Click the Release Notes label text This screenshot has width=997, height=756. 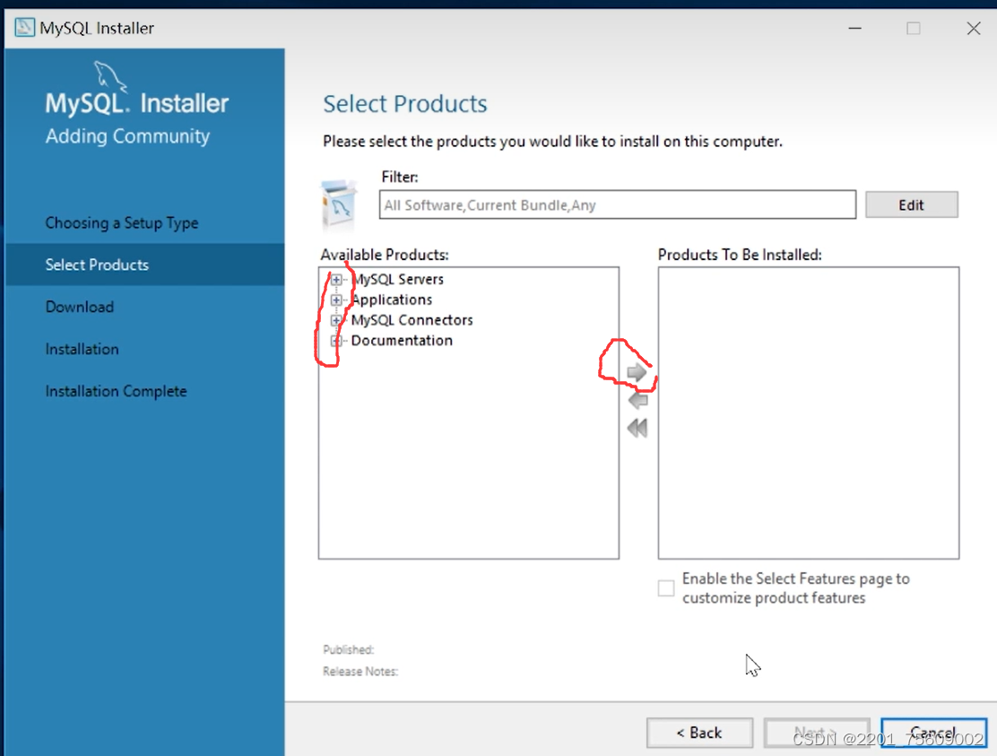point(360,672)
